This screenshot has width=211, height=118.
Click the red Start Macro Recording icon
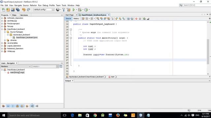click(x=136, y=19)
